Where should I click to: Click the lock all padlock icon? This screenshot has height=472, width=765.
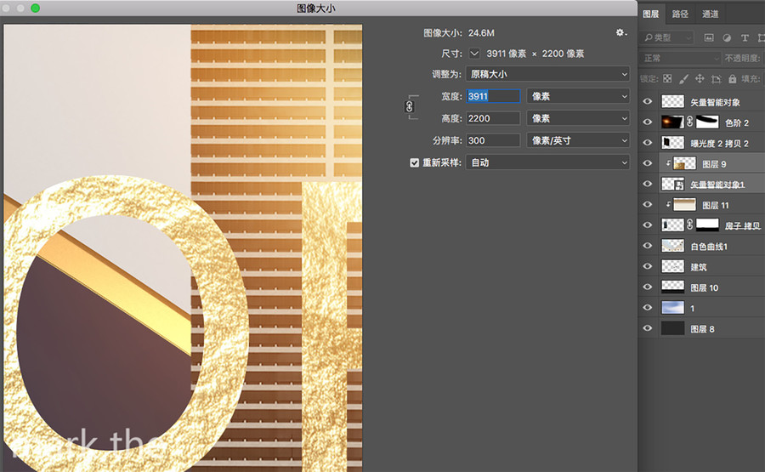click(x=732, y=78)
